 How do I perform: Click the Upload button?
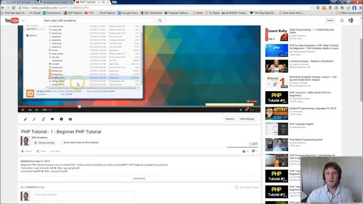330,20
